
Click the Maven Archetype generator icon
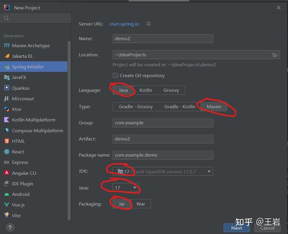pyautogui.click(x=7, y=45)
